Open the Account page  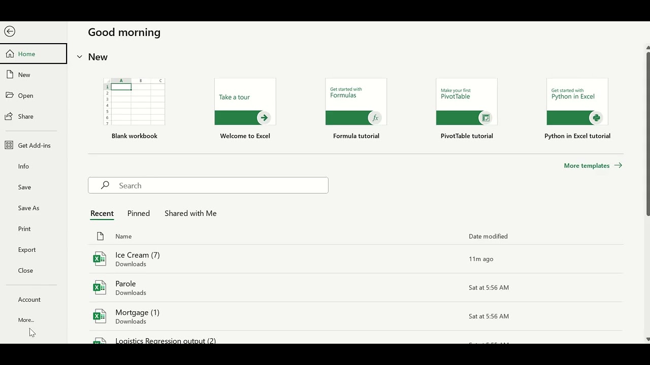pos(29,300)
